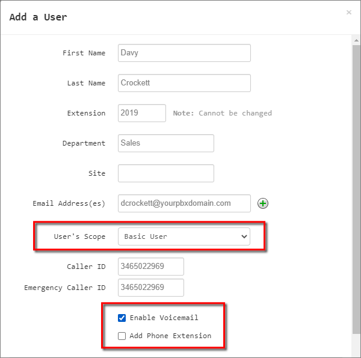Screen dimensions: 361x358
Task: Close the Add a User dialog
Action: [349, 12]
